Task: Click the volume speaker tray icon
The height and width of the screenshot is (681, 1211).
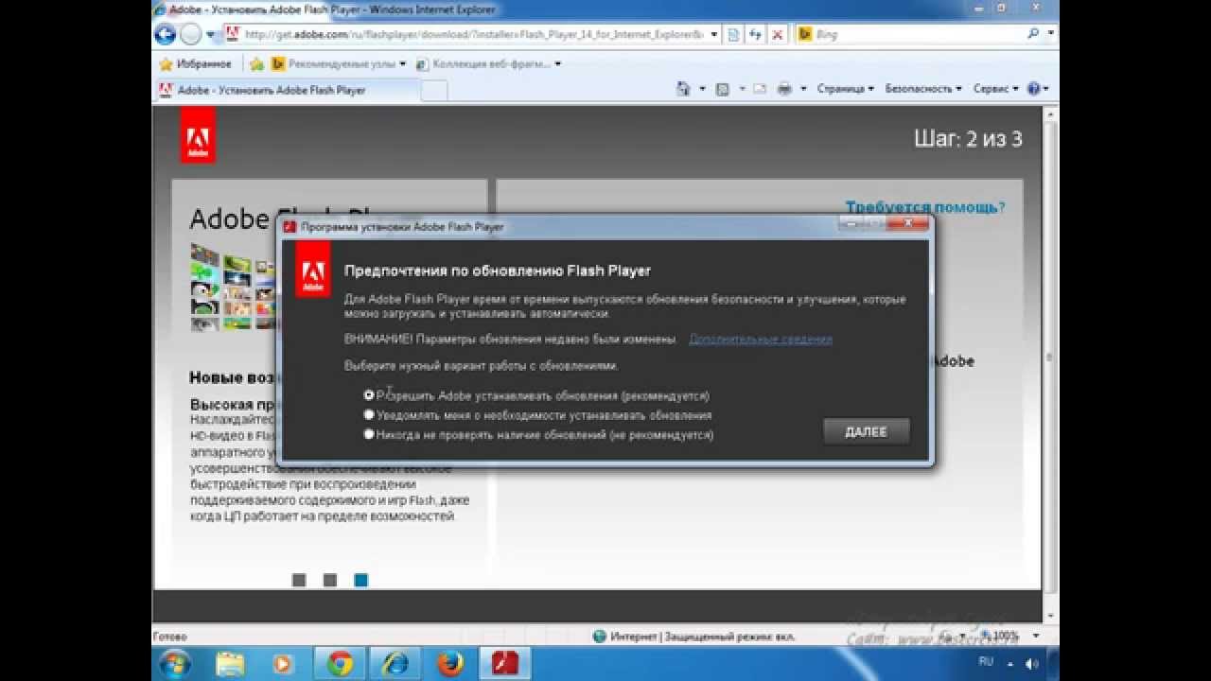Action: click(1031, 663)
